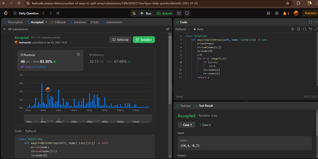Reset code to default icon
This screenshot has width=318, height=159.
coord(310,29)
